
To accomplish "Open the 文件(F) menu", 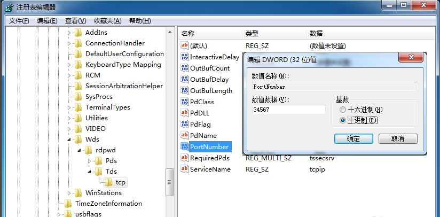I will (x=19, y=21).
